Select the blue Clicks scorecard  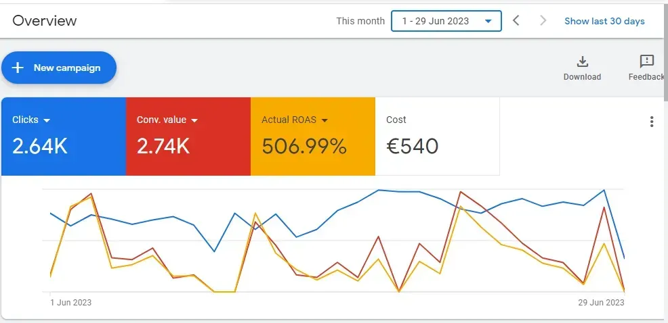pyautogui.click(x=64, y=136)
